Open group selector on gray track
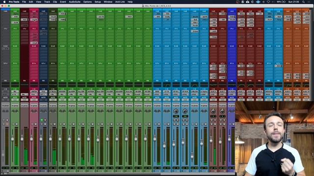314x176 pixels. click(5, 105)
